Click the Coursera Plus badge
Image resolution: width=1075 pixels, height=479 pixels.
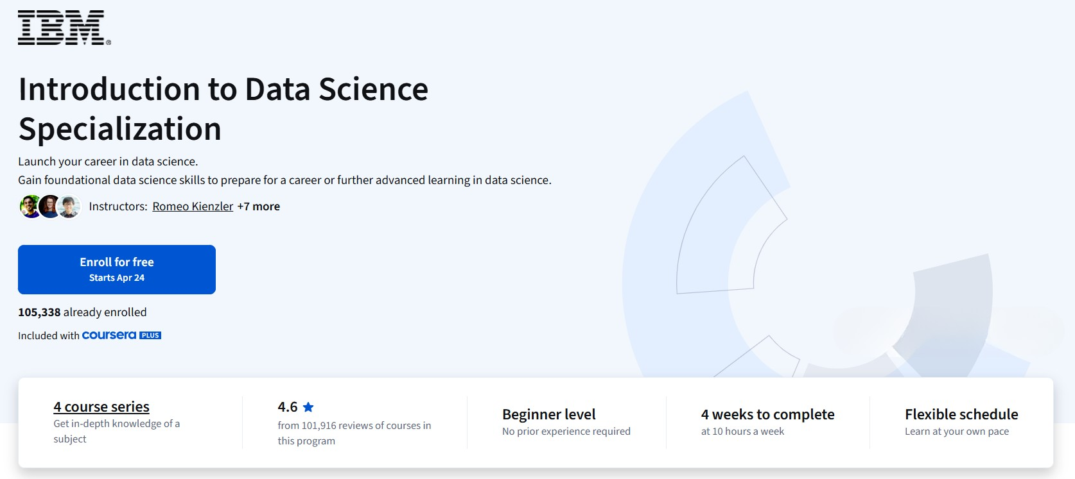[121, 335]
